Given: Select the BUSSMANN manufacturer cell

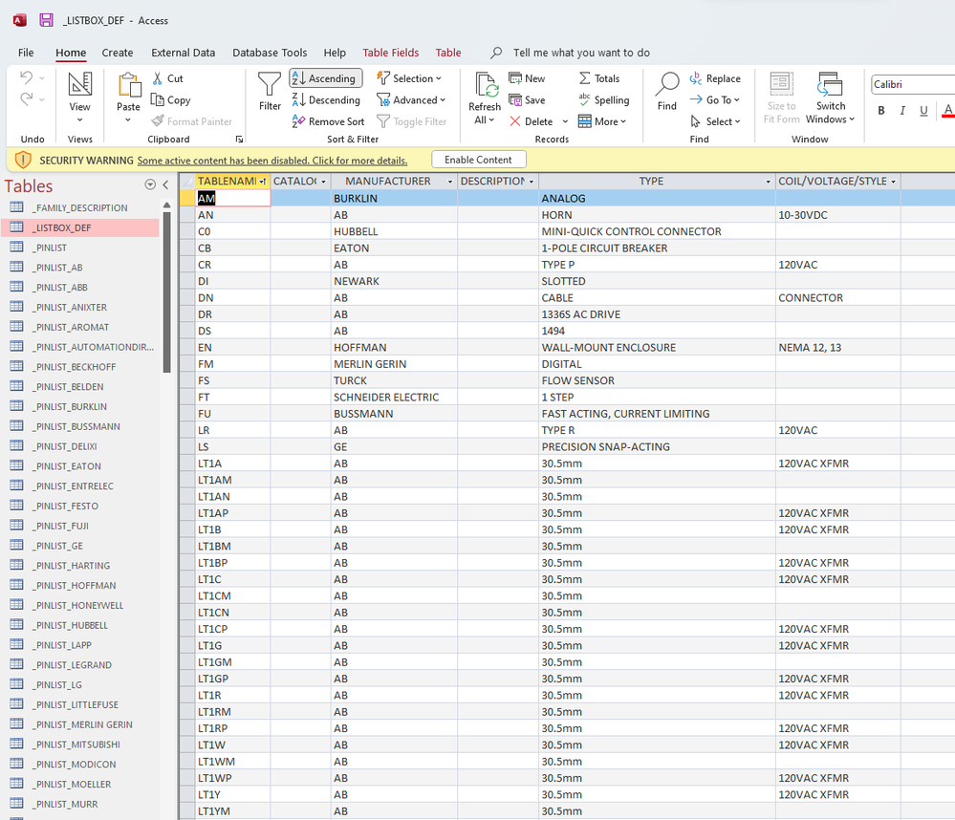Looking at the screenshot, I should tap(395, 414).
